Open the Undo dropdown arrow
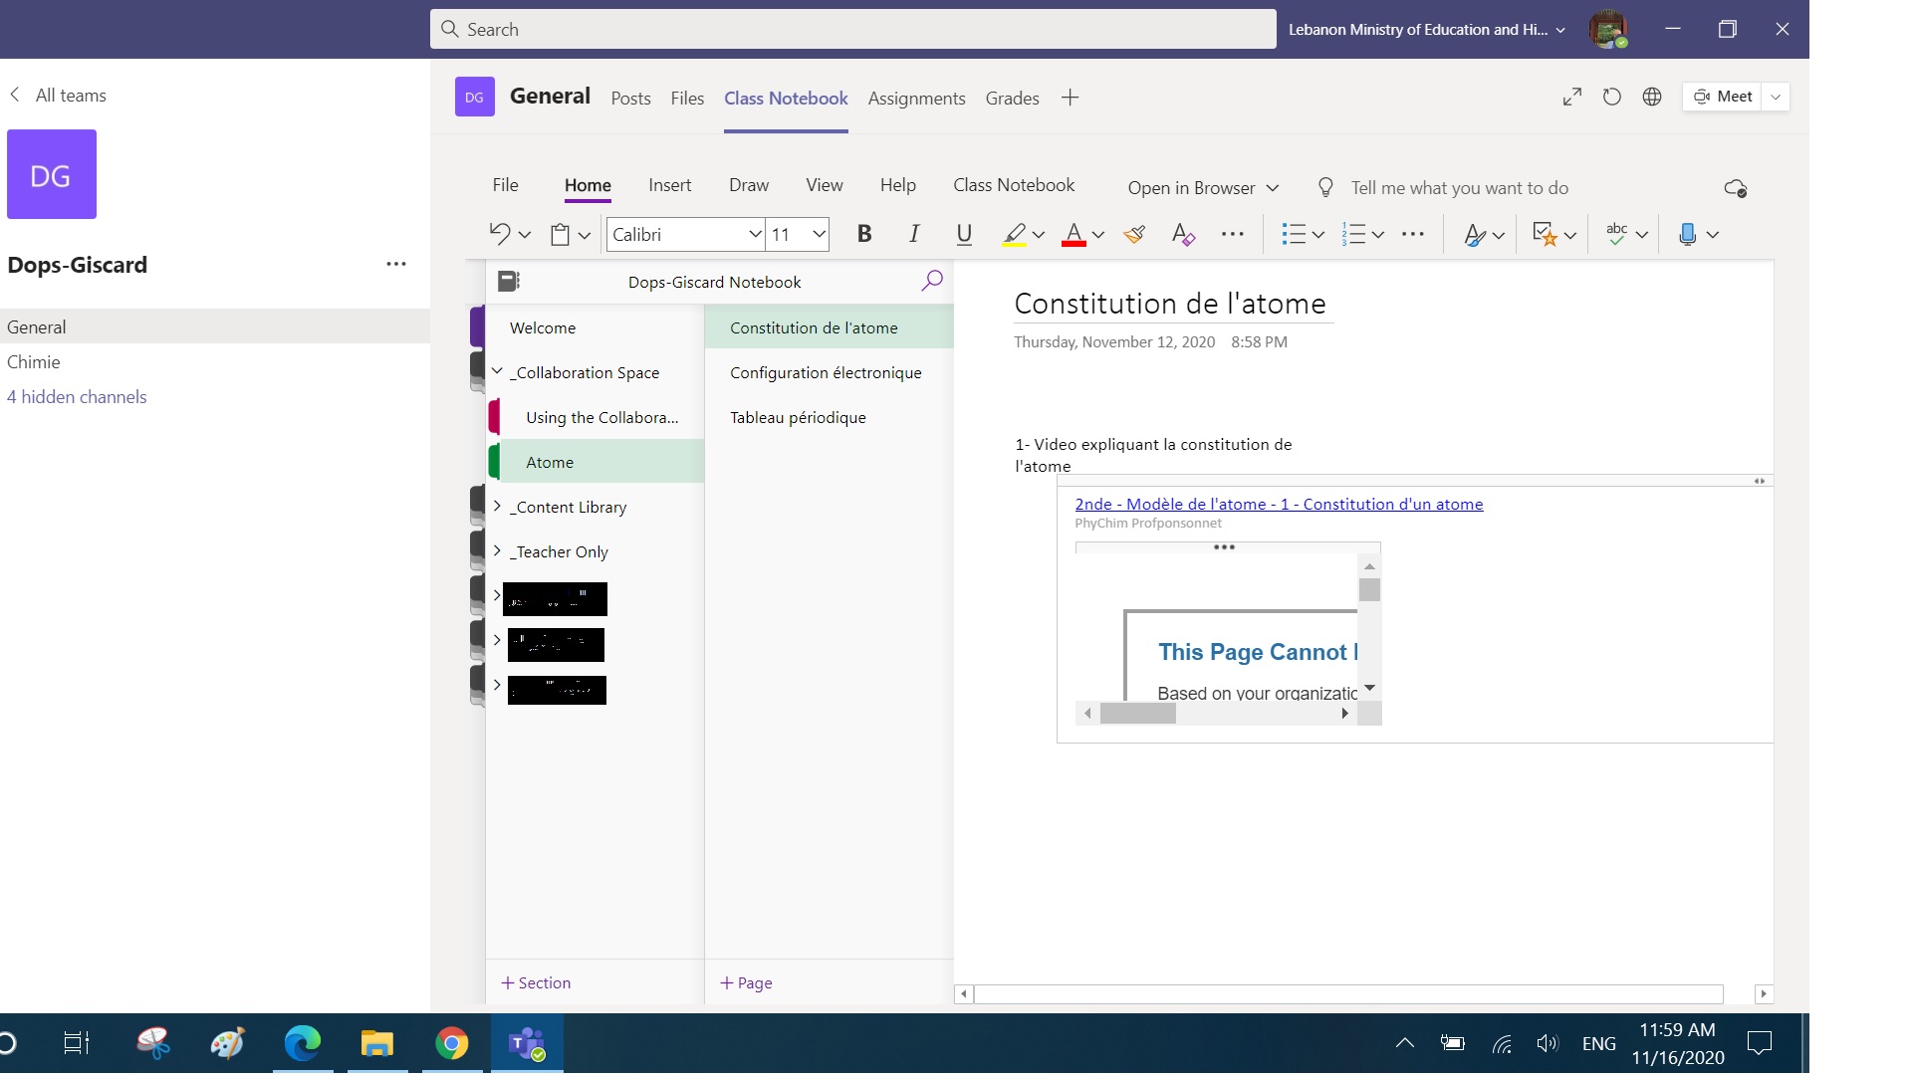The height and width of the screenshot is (1075, 1912). [525, 235]
